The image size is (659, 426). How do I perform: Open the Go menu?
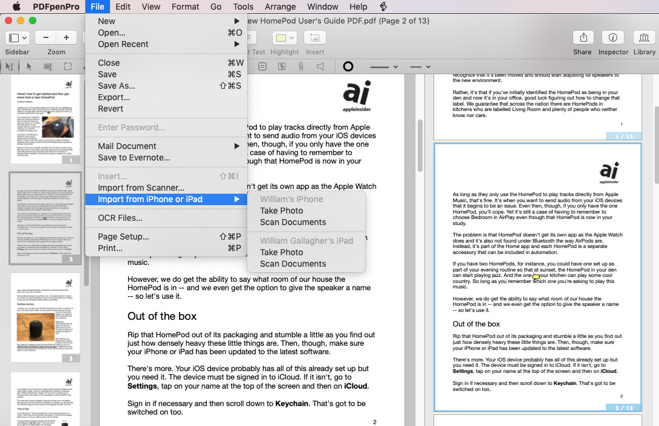(x=216, y=7)
